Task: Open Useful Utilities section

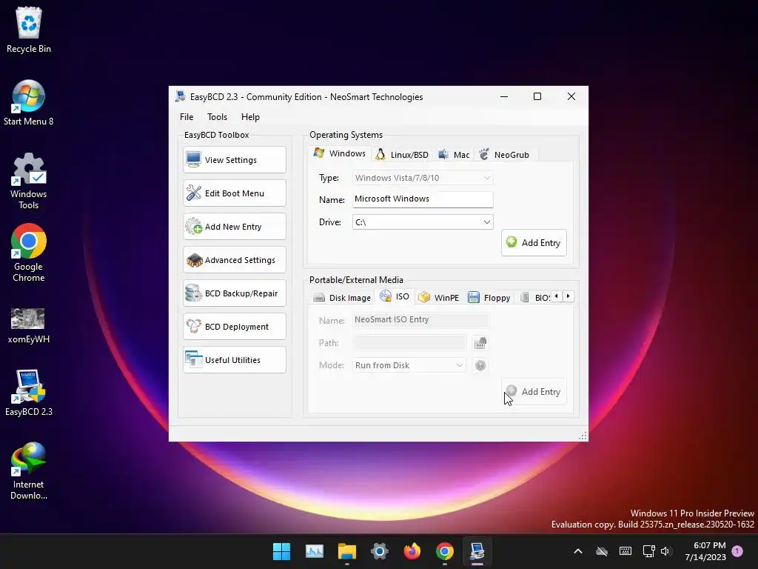Action: tap(235, 360)
